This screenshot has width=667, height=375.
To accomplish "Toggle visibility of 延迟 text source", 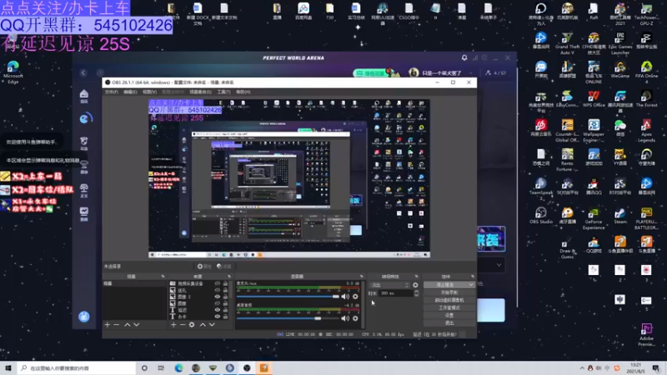I will pos(218,310).
